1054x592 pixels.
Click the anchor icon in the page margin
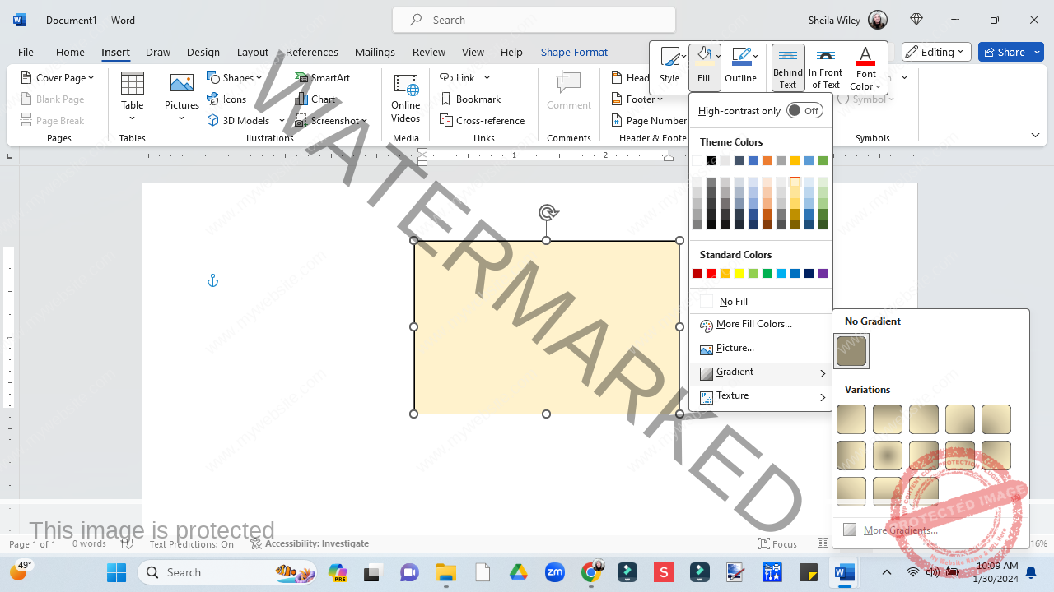[212, 281]
